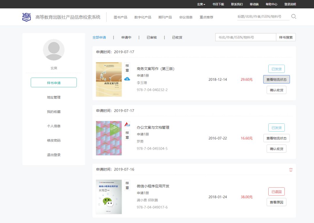The width and height of the screenshot is (314, 223).
Task: Click the magnifier search icon in header
Action: tap(294, 17)
